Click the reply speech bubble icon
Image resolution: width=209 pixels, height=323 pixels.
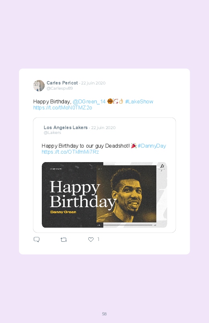pos(37,239)
